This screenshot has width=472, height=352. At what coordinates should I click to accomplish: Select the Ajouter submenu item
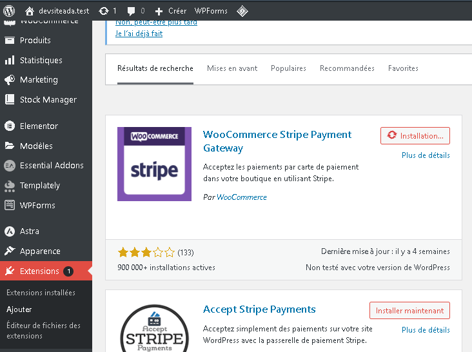pos(19,309)
